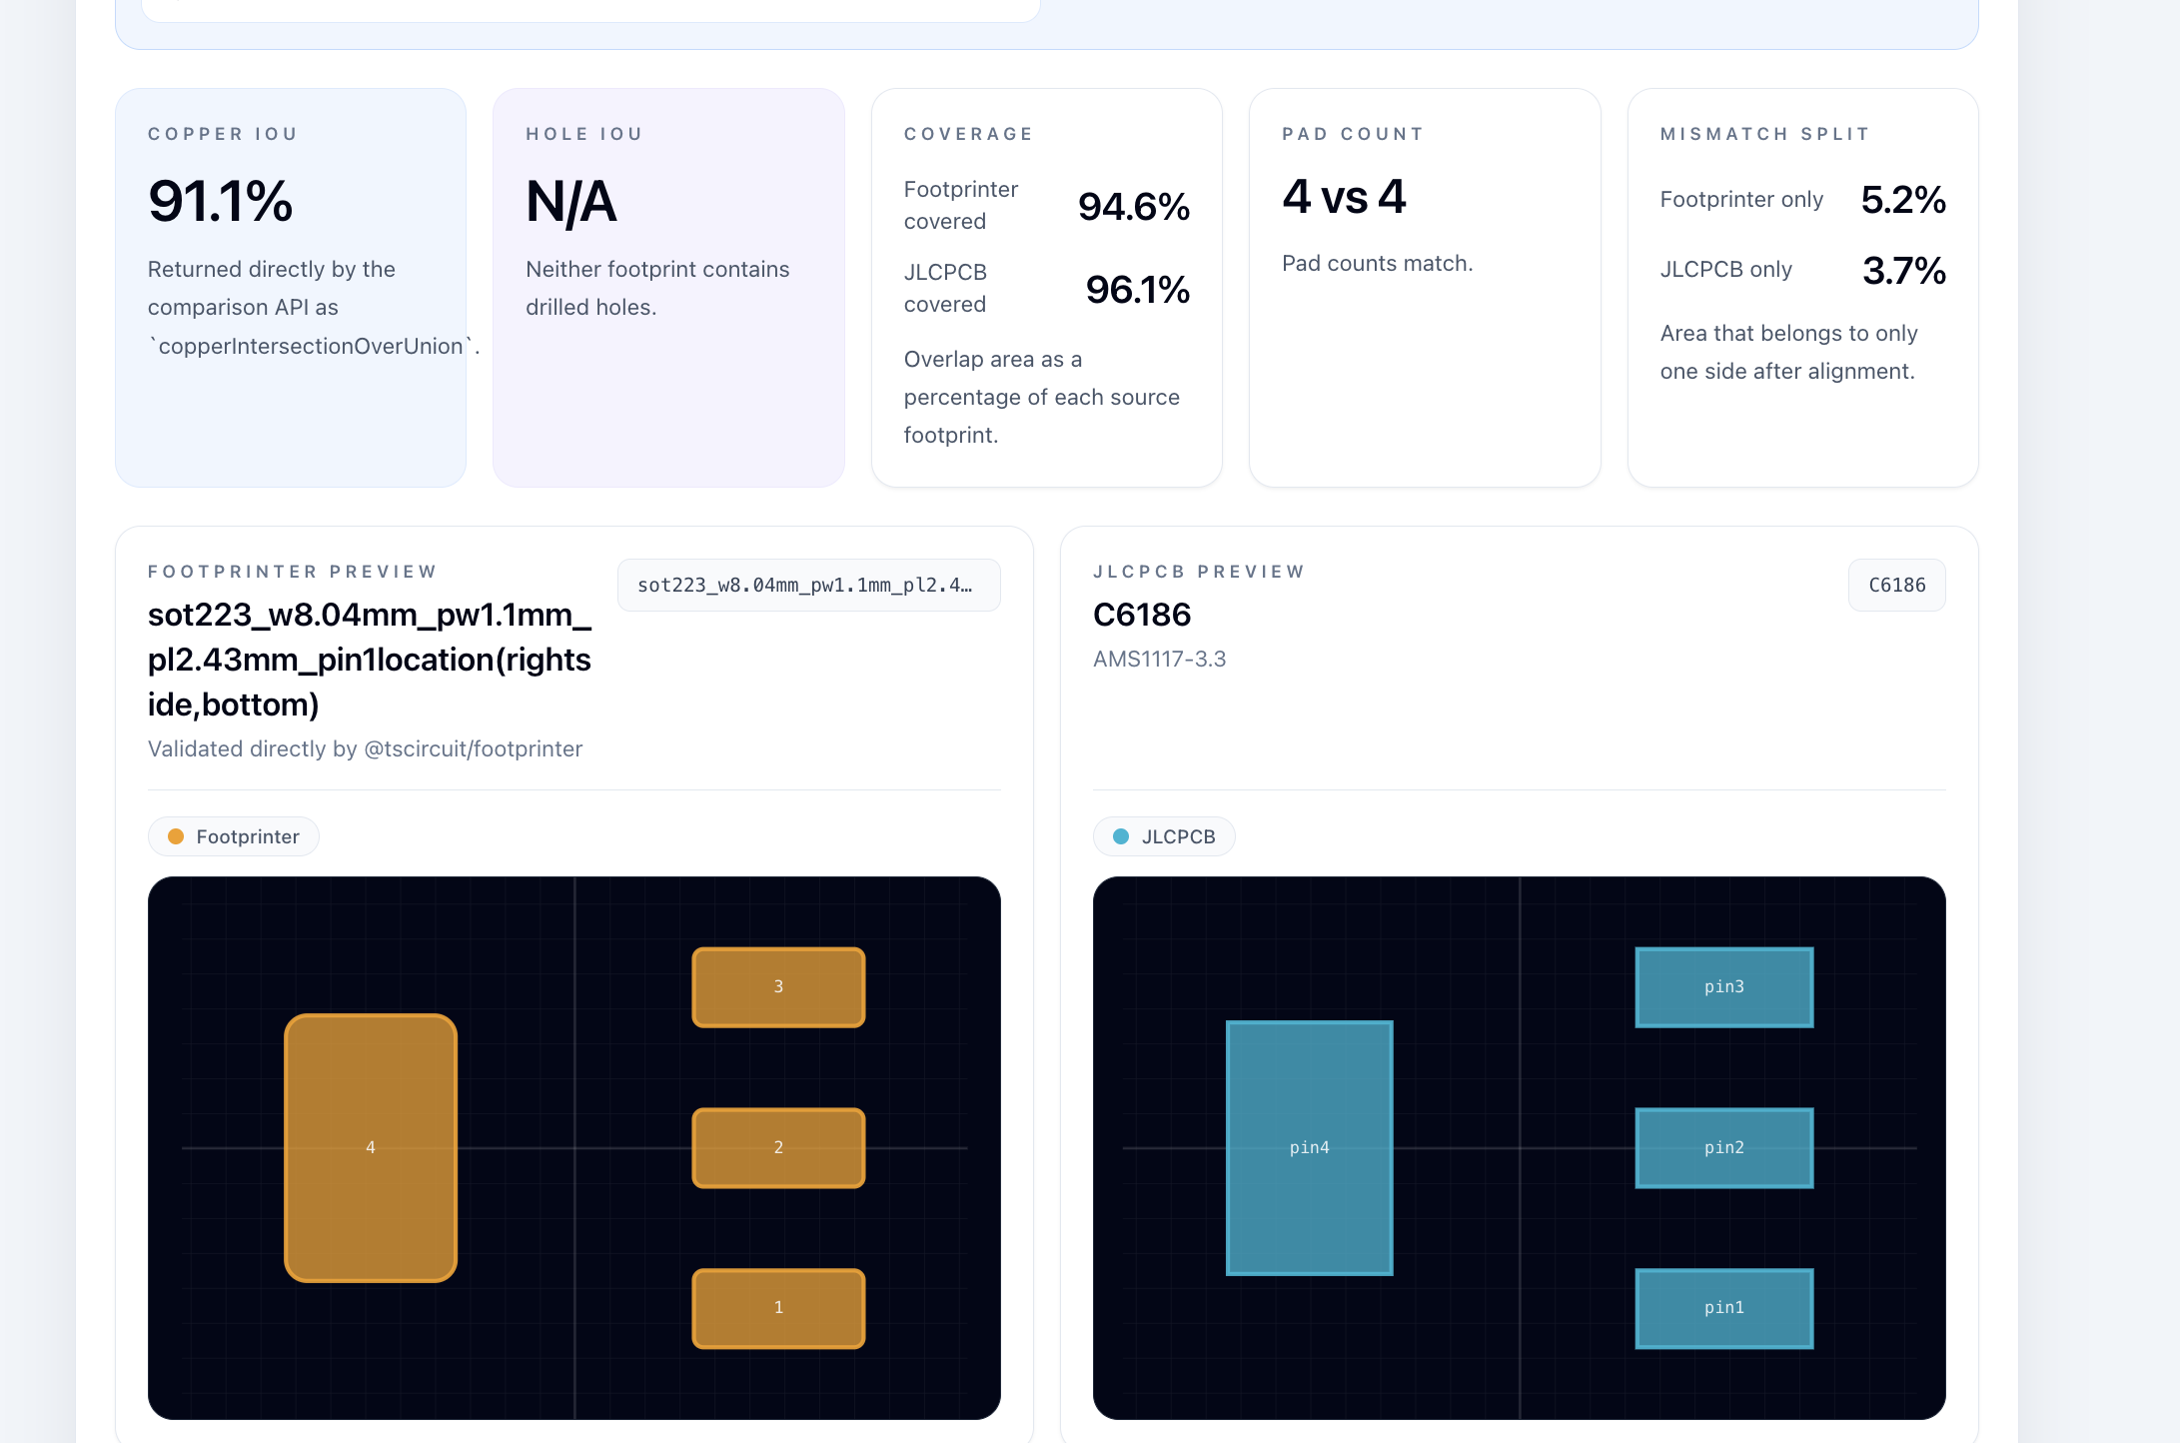Click the orange Footprinter legend dot
This screenshot has height=1443, width=2180.
pos(176,836)
